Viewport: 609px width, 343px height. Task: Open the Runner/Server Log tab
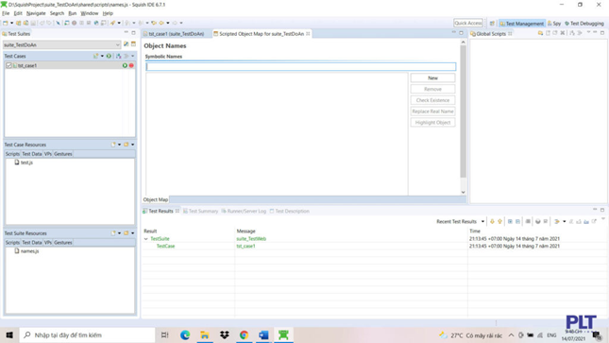(x=244, y=211)
